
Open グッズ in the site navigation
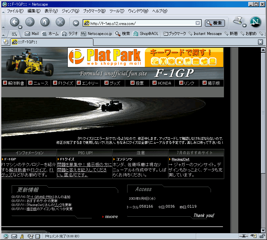click(112, 83)
